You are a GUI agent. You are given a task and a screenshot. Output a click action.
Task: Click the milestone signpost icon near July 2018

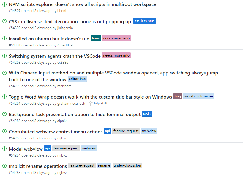click(x=91, y=103)
